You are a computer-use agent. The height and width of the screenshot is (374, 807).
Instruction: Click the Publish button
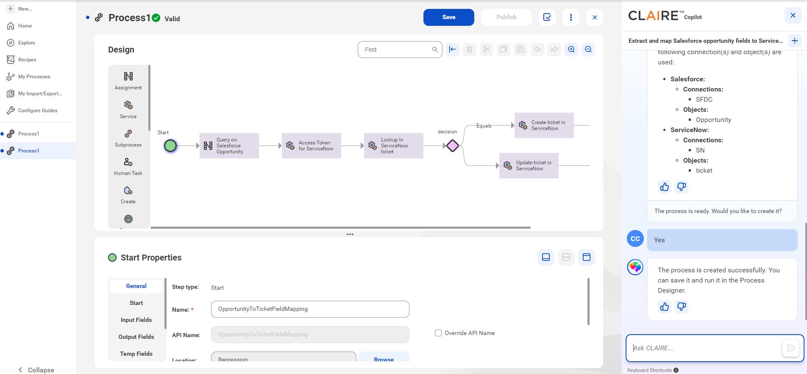506,17
